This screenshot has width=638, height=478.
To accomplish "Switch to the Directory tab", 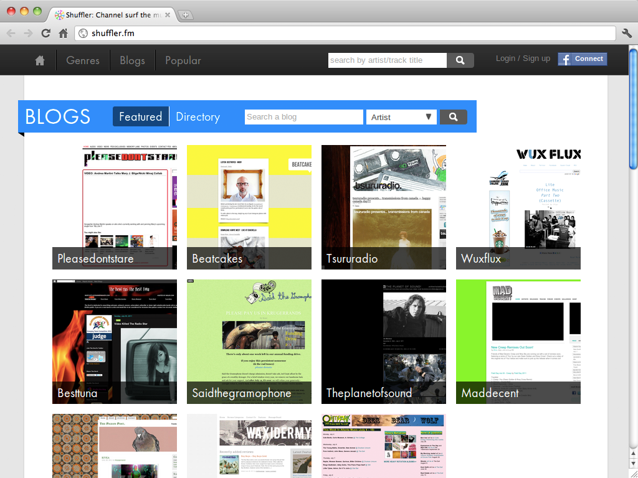I will tap(198, 116).
